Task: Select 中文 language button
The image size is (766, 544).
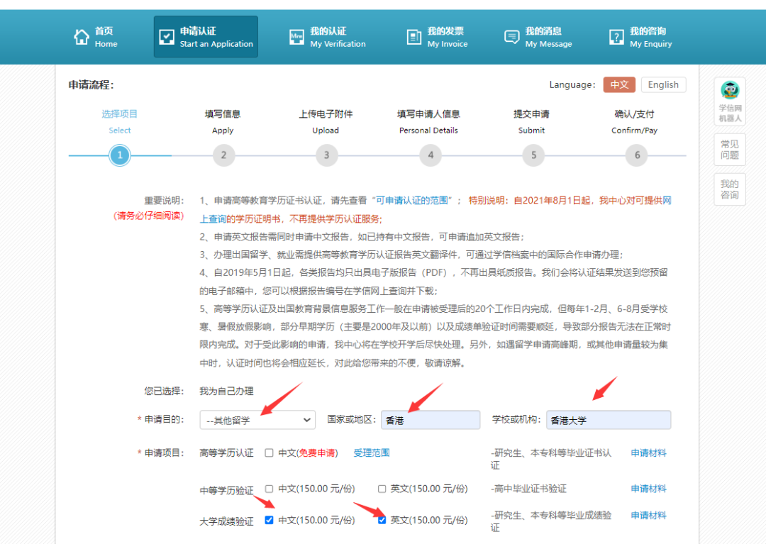Action: (619, 84)
